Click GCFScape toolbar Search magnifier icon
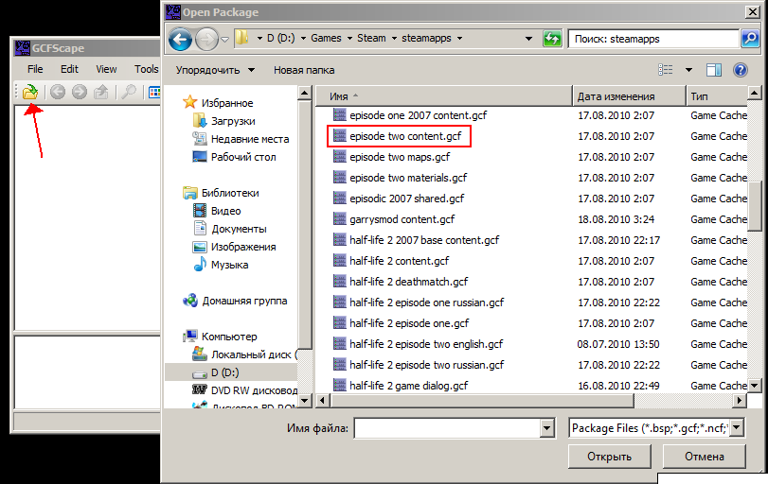 pyautogui.click(x=129, y=92)
